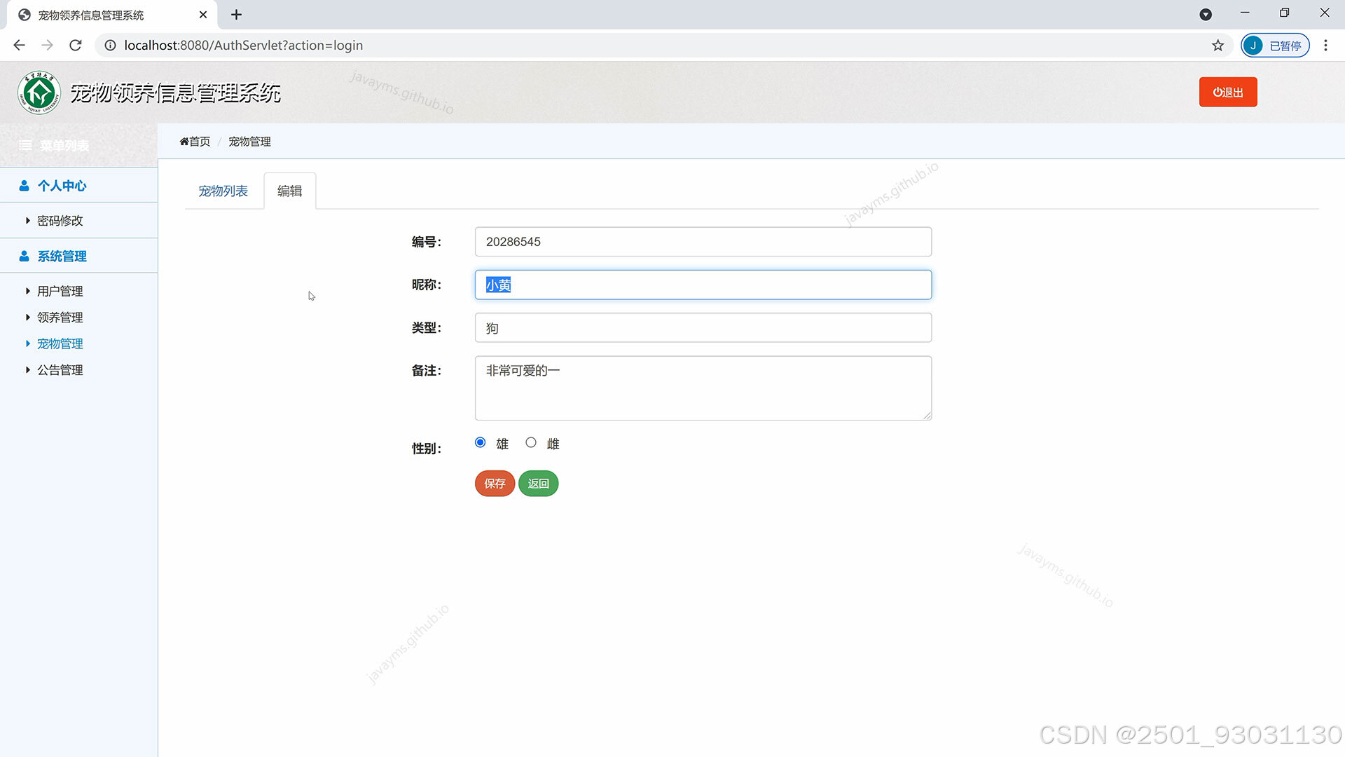Expand the arrow next to 用户管理
1345x757 pixels.
(28, 291)
